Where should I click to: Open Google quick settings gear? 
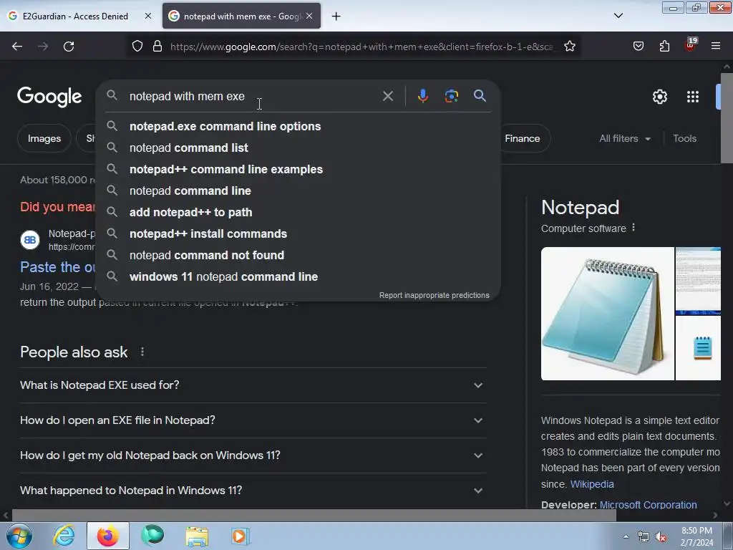[659, 97]
